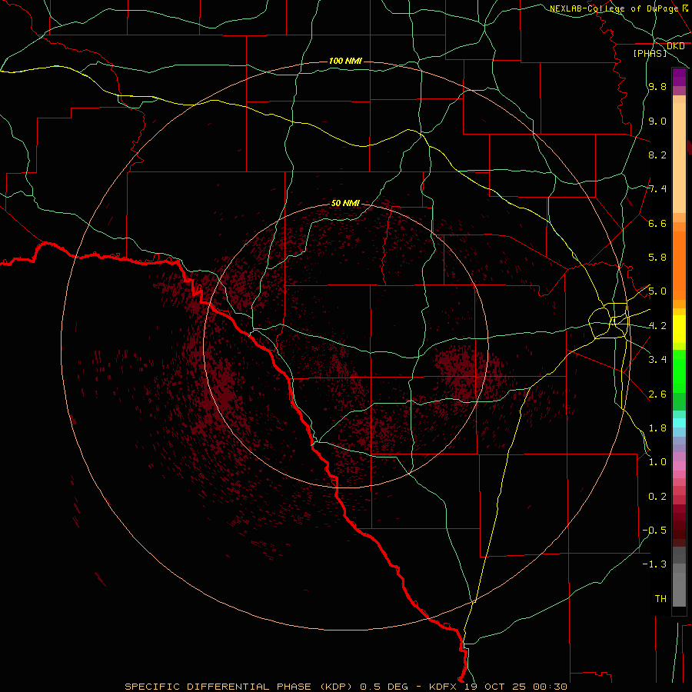Click the yellow segment of the color bar

tap(679, 329)
